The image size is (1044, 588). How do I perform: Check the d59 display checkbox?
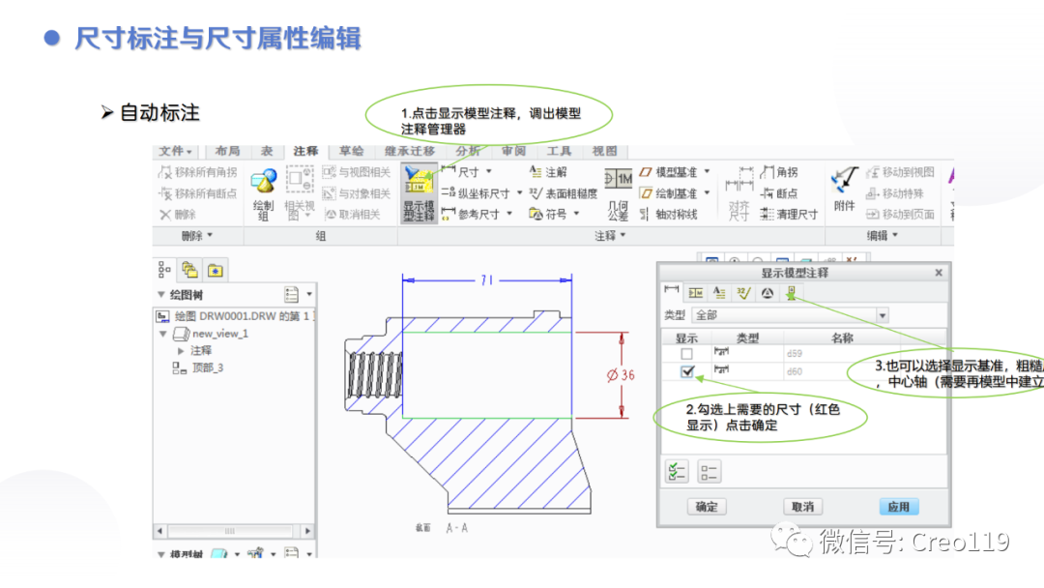[x=686, y=354]
